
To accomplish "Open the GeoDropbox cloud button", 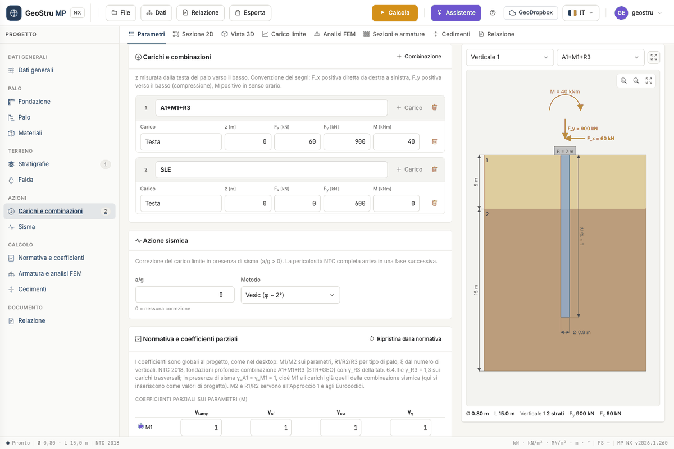I will 530,13.
